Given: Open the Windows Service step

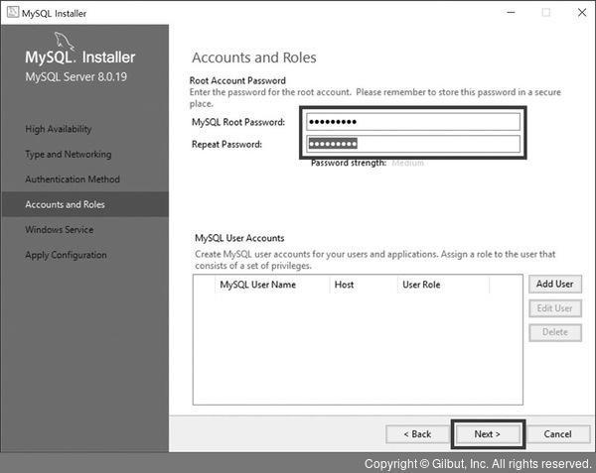Looking at the screenshot, I should (x=60, y=229).
